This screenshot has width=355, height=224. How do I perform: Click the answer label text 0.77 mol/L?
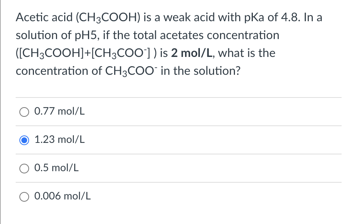tap(59, 111)
